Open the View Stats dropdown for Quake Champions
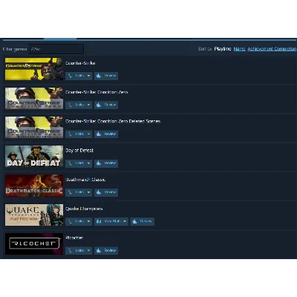 (111, 221)
